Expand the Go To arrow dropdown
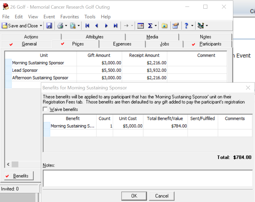 click(x=132, y=26)
